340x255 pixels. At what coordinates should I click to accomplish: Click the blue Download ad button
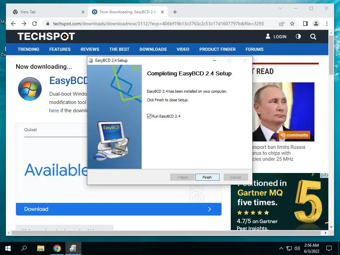(119, 209)
